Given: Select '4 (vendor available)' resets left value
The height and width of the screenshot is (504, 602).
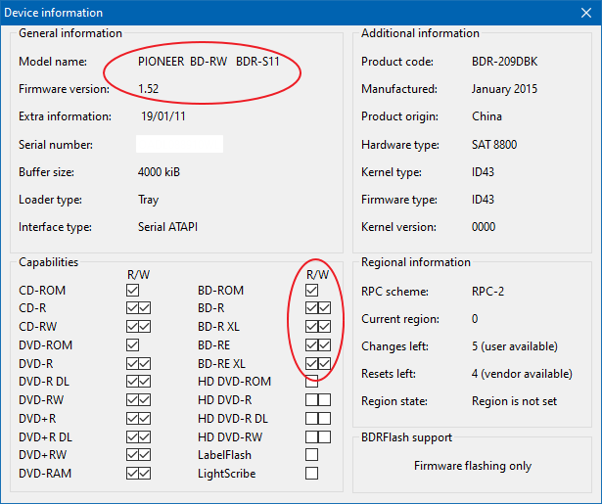Looking at the screenshot, I should 522,374.
